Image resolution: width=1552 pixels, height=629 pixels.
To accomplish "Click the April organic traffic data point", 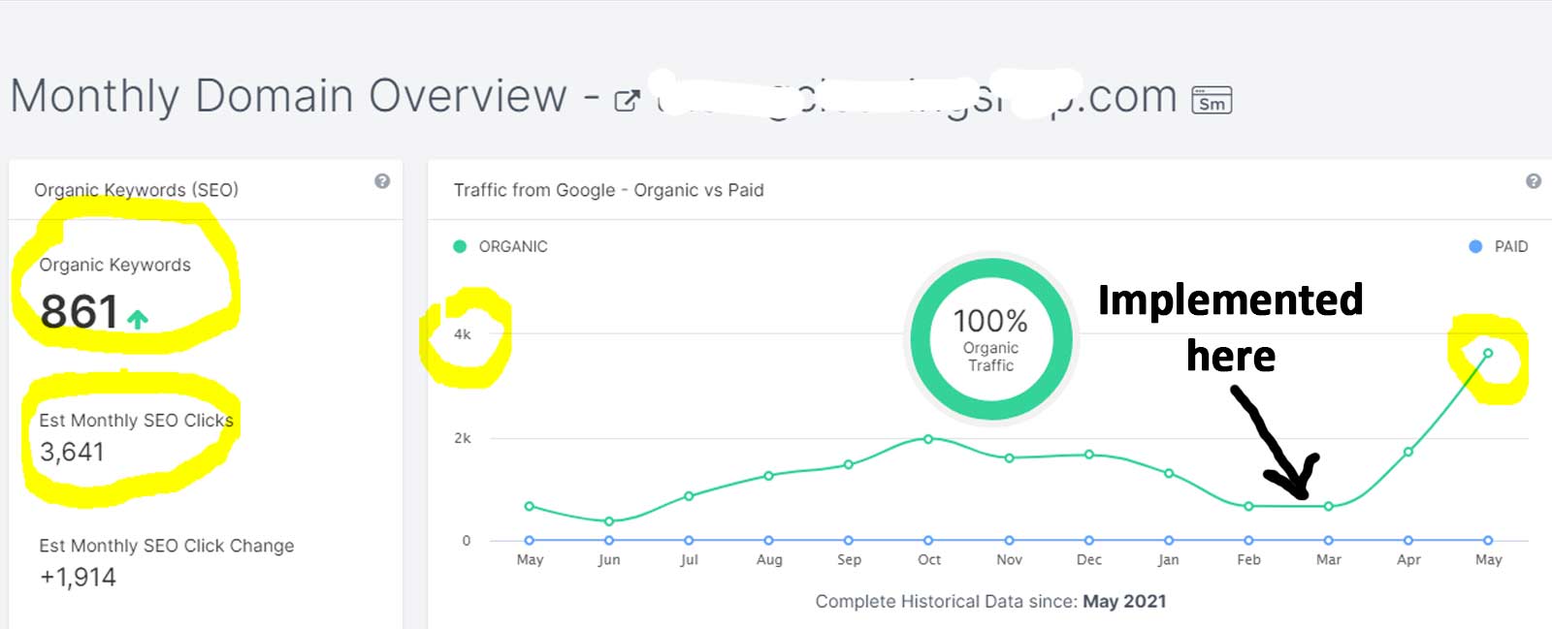I will pyautogui.click(x=1408, y=452).
